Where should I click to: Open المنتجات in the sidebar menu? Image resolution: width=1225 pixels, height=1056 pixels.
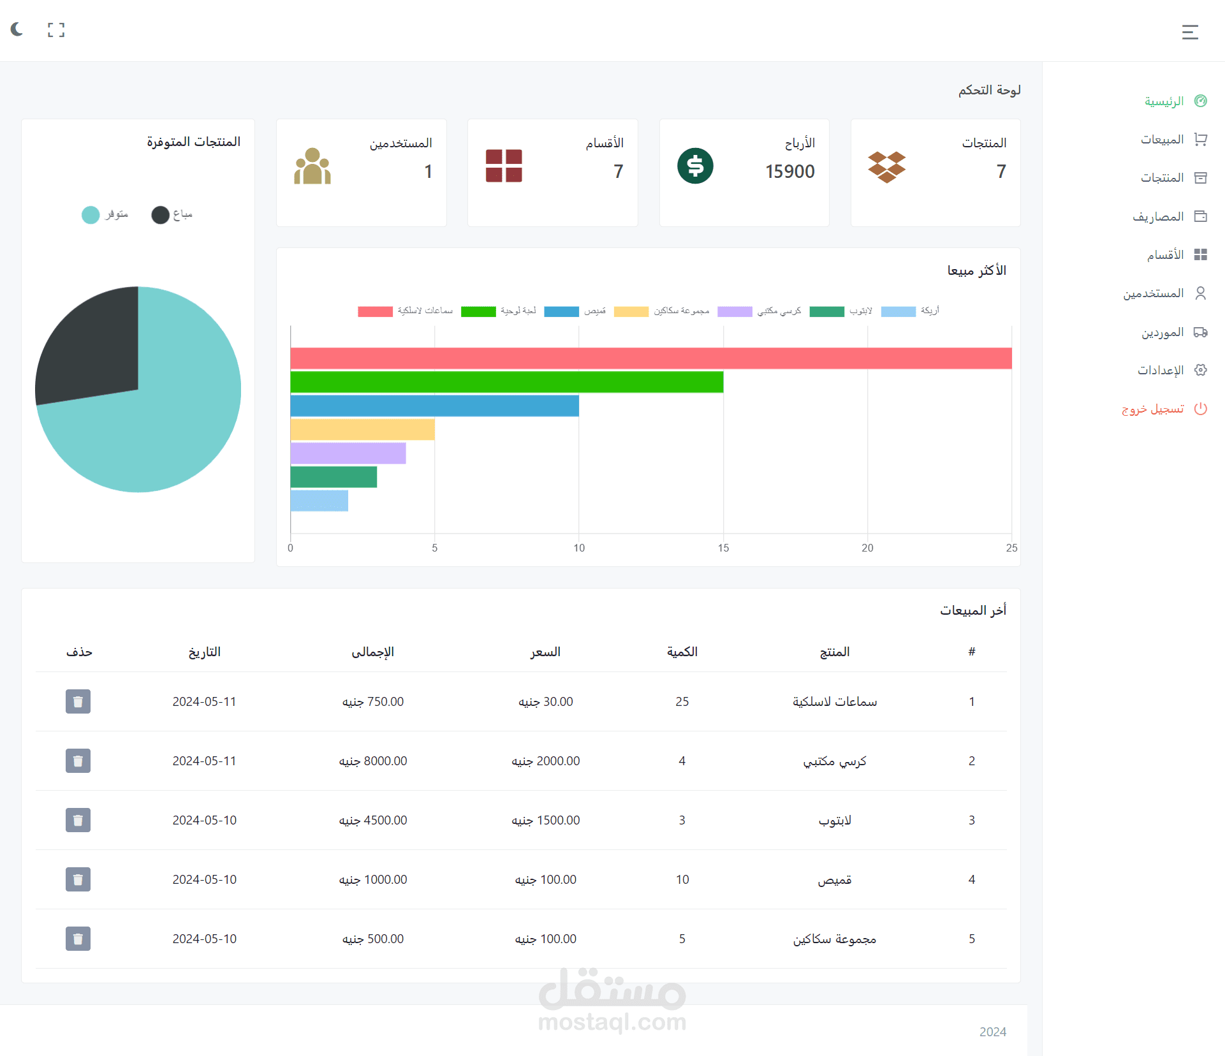tap(1162, 178)
